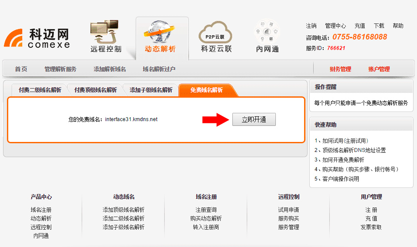Image resolution: width=417 pixels, height=247 pixels.
Task: Open 添加解析域名 menu item
Action: [109, 69]
